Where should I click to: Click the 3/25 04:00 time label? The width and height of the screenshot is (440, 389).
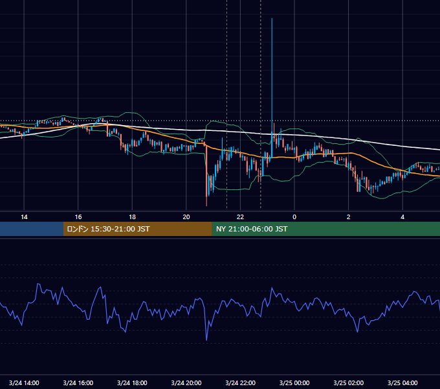[x=402, y=383]
